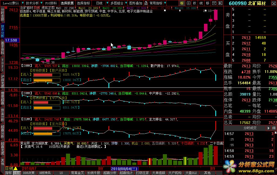Open the 超赢分析 bottom tab

point(110,173)
